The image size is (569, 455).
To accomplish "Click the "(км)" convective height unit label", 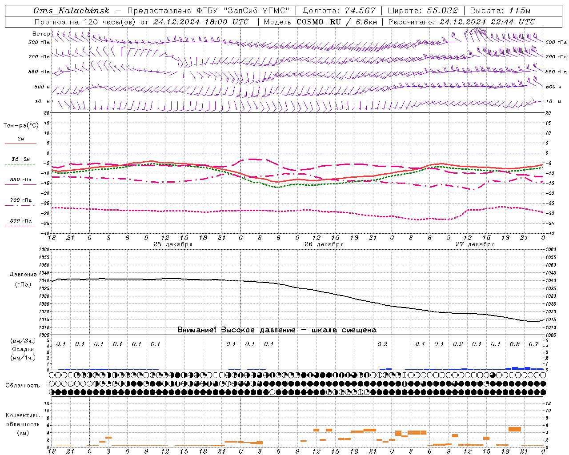I will tap(23, 432).
